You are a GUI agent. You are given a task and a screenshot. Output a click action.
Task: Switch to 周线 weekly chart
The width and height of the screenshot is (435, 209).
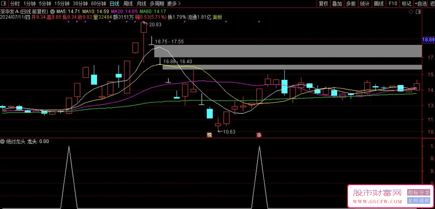[x=128, y=3]
